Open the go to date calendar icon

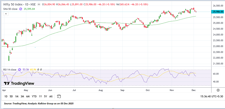(x=59, y=96)
